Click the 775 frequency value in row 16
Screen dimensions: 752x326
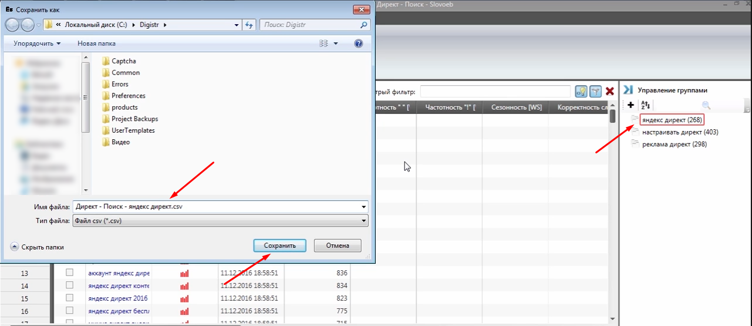click(342, 311)
